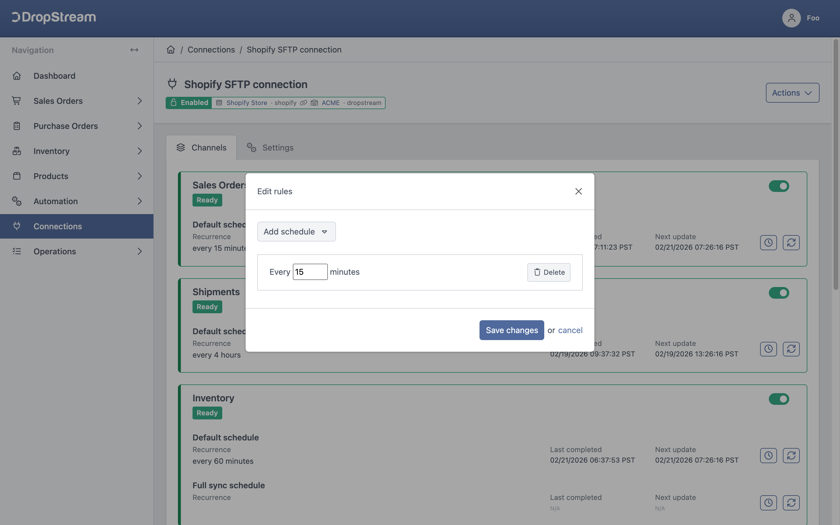Click the 'every 60 minutes' recurrence text
Viewport: 840px width, 525px height.
[223, 461]
